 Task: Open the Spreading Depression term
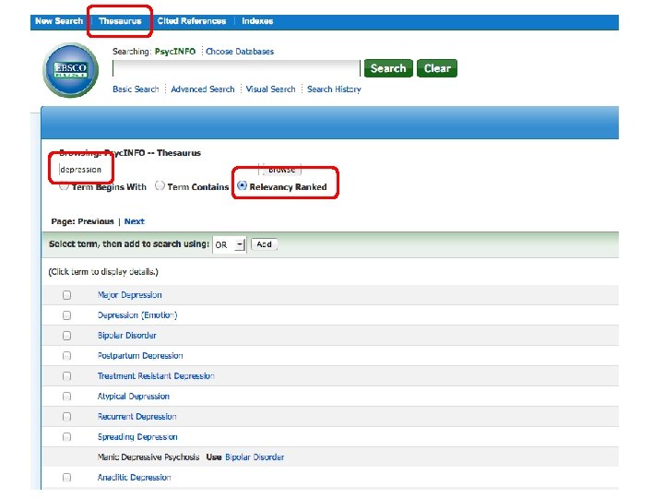point(137,437)
